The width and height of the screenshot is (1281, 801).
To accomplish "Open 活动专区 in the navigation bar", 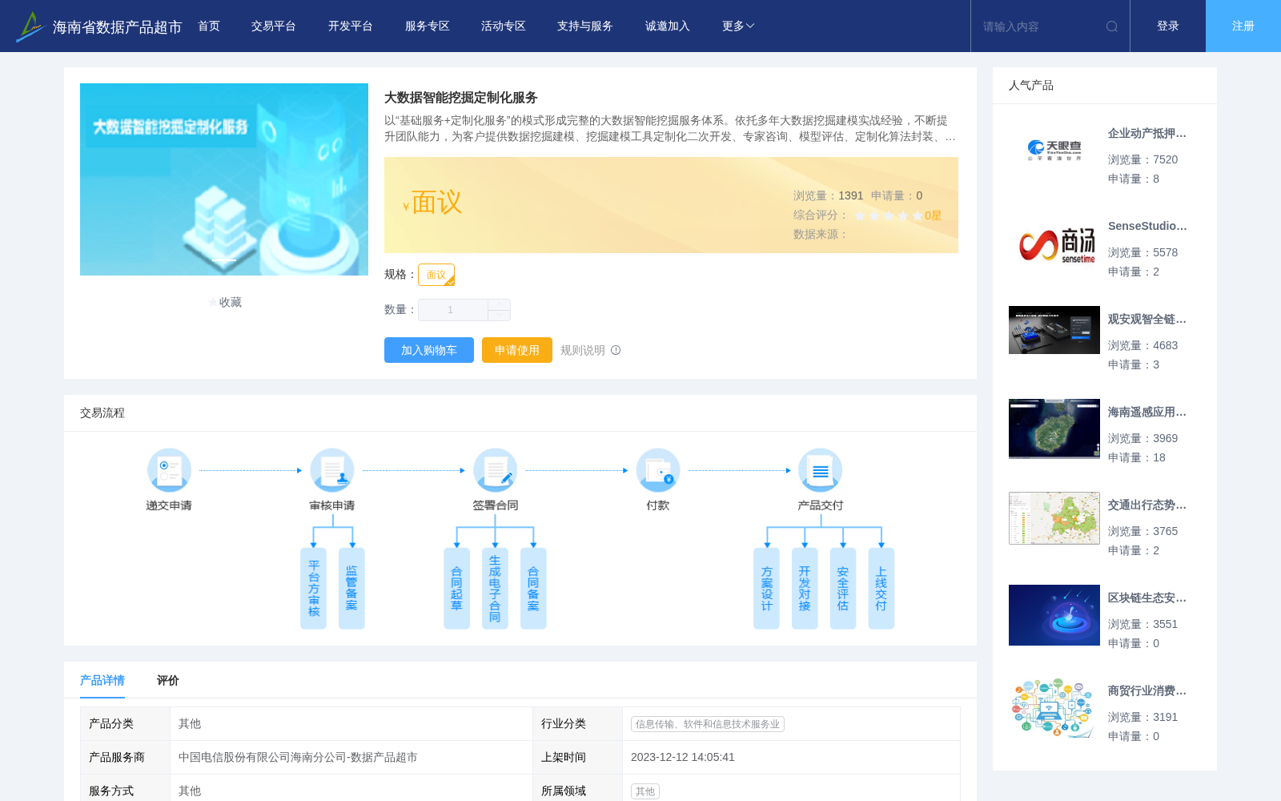I will (504, 26).
